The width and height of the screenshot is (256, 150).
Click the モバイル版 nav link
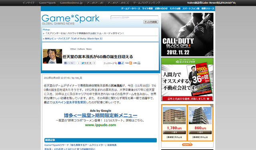pos(175,8)
